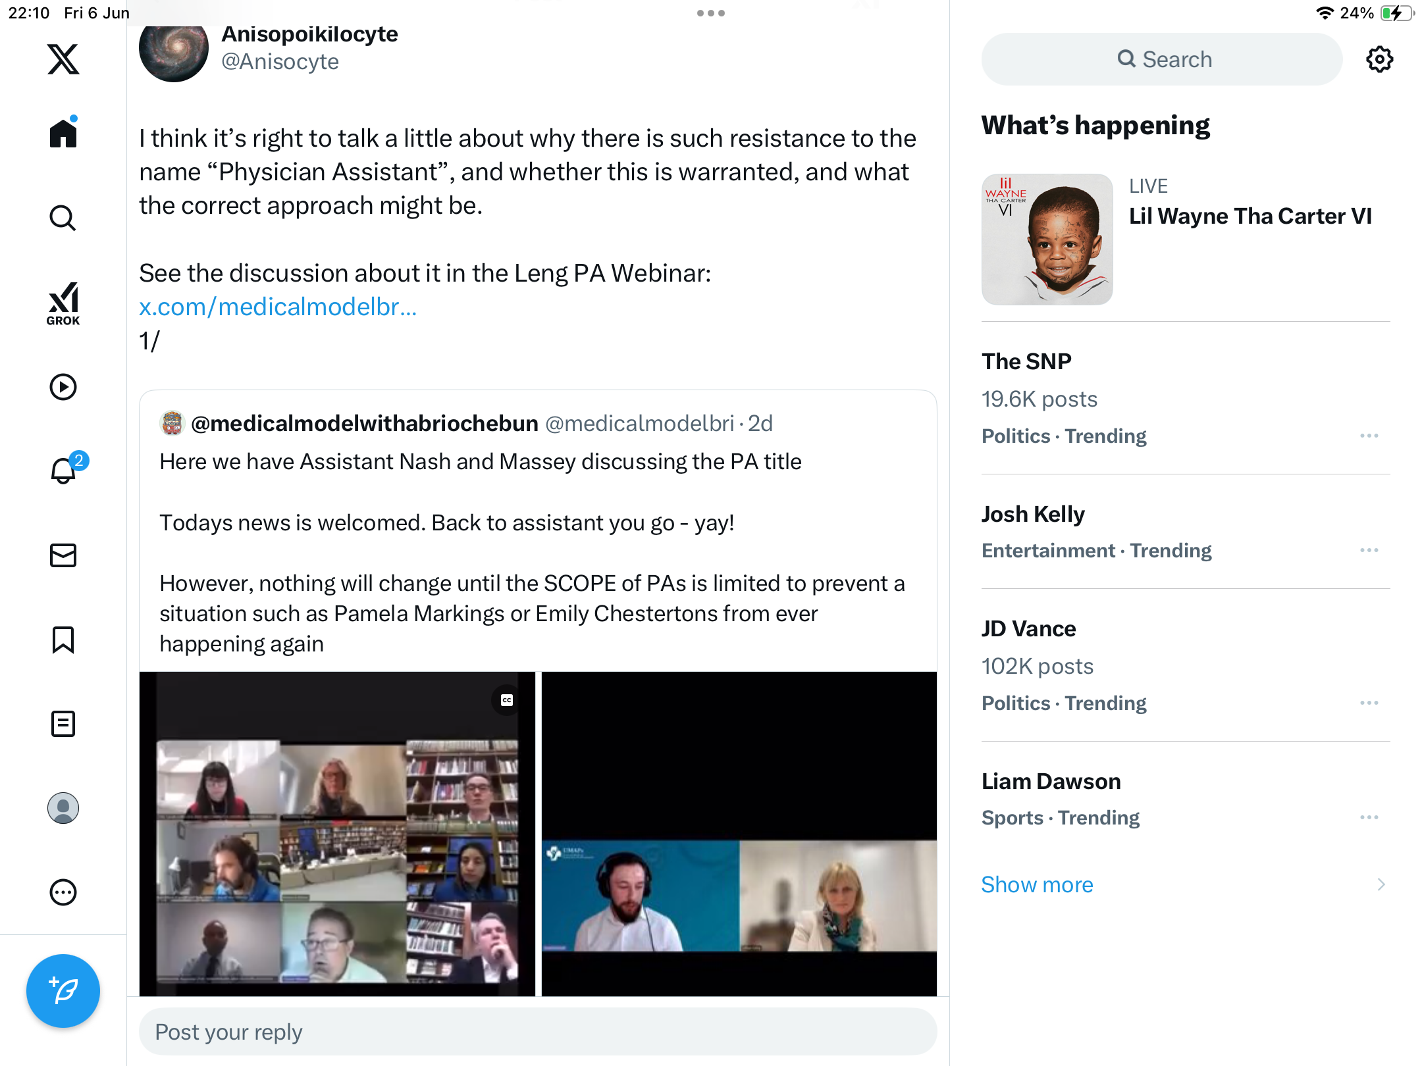The height and width of the screenshot is (1066, 1422).
Task: Open Bookmarks icon in sidebar
Action: point(63,640)
